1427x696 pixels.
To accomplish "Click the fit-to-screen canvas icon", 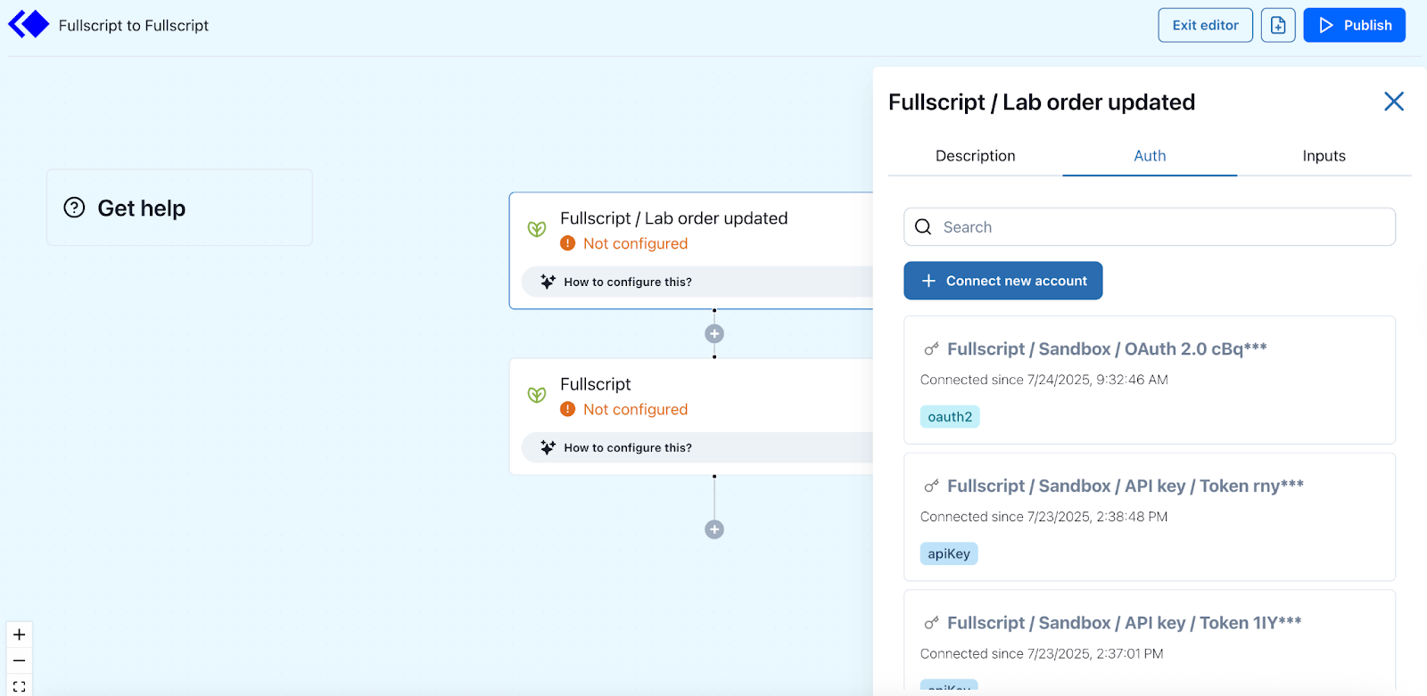I will pos(20,686).
